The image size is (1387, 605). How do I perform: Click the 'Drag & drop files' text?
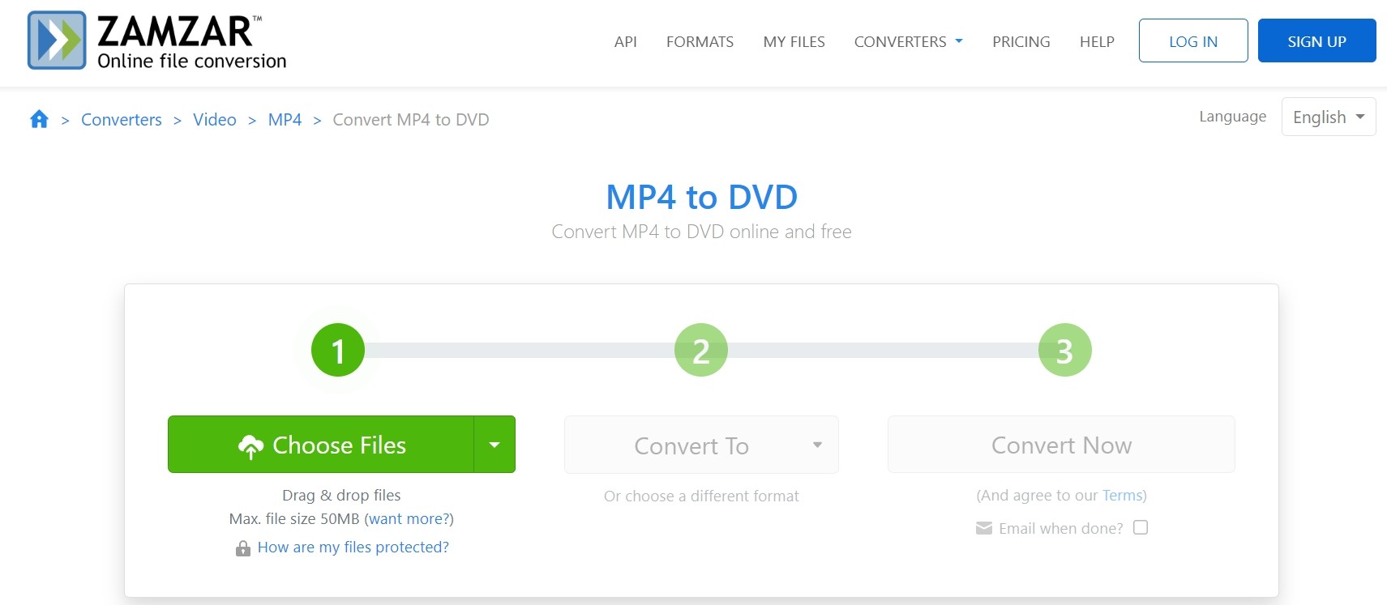click(x=341, y=495)
